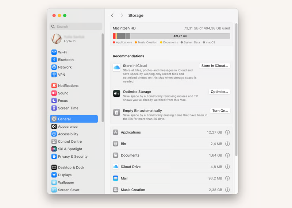292x208 pixels.
Task: Click the iCloud Drive row label
Action: (131, 167)
